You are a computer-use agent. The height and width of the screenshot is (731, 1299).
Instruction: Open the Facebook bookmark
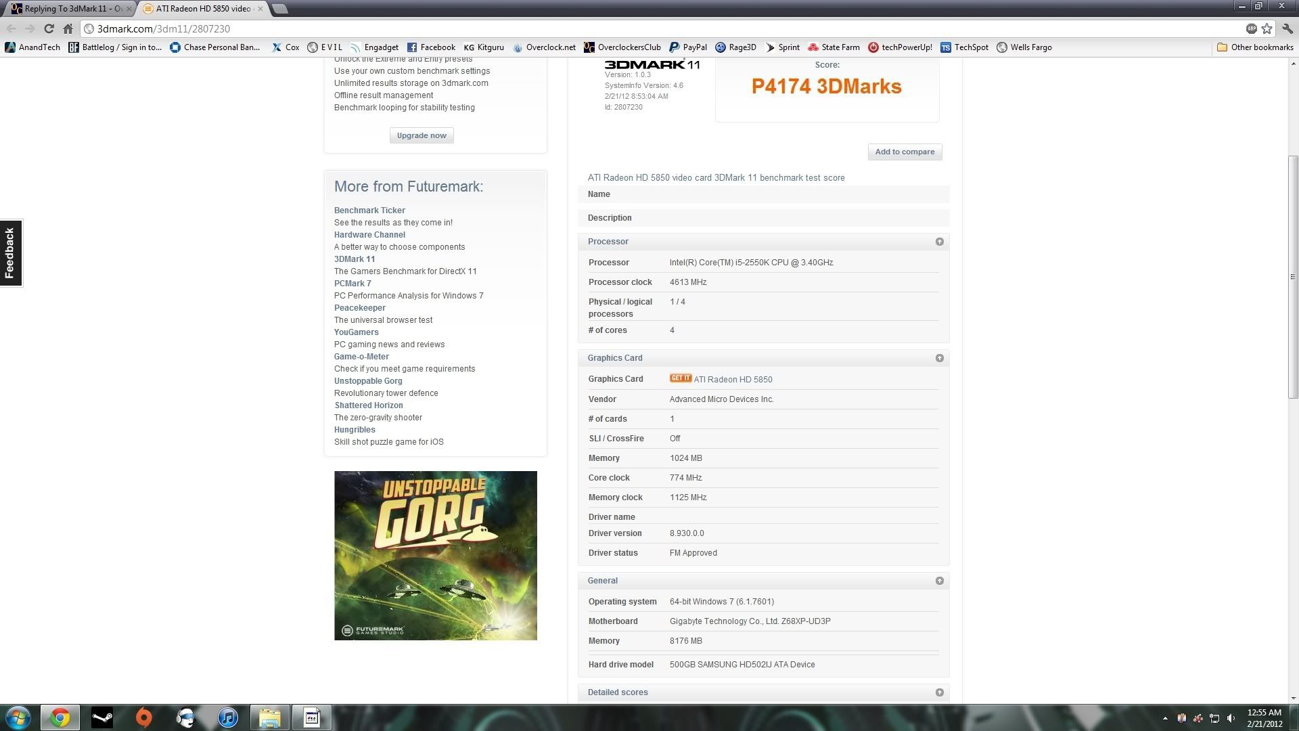(431, 47)
